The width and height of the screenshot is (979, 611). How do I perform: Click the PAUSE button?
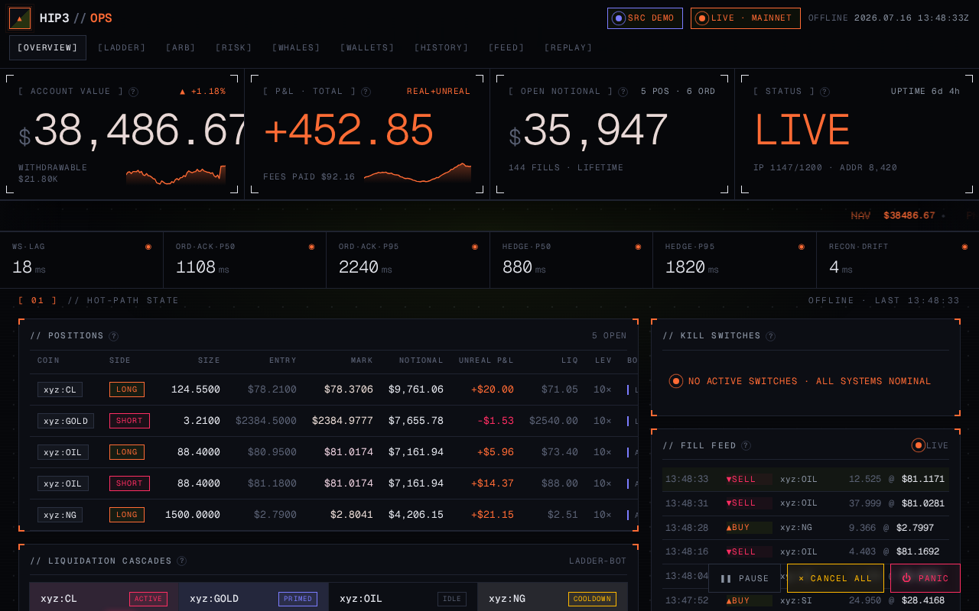click(x=744, y=578)
